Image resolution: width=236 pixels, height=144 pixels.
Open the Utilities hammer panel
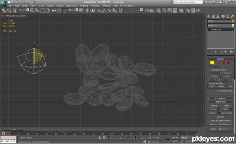coord(232,16)
